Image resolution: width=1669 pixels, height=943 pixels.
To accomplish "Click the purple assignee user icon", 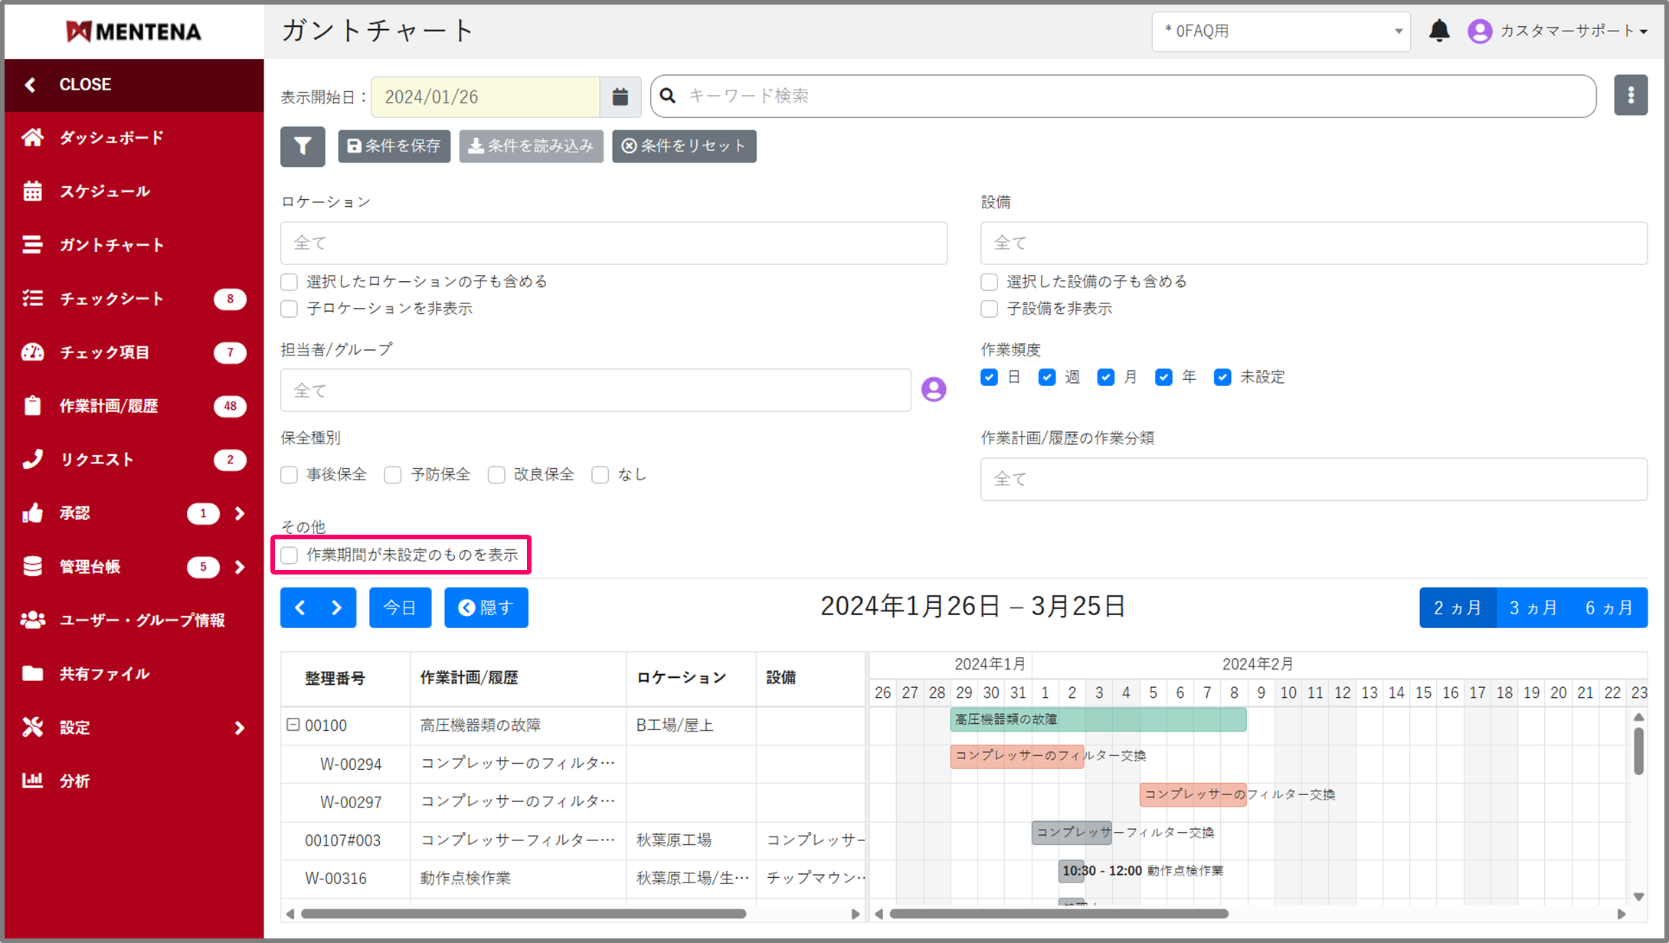I will [933, 390].
